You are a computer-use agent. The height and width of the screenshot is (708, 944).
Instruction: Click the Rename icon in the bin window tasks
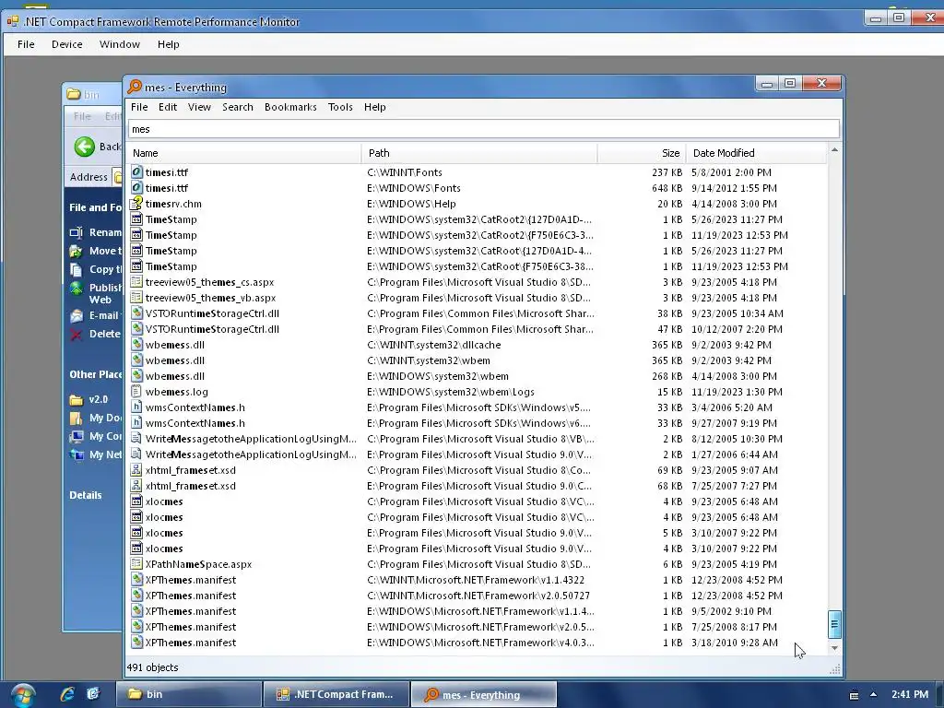coord(76,232)
